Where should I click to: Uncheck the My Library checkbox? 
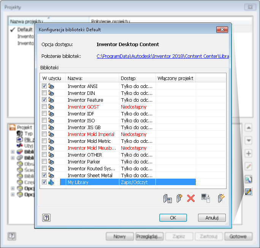tap(44, 182)
